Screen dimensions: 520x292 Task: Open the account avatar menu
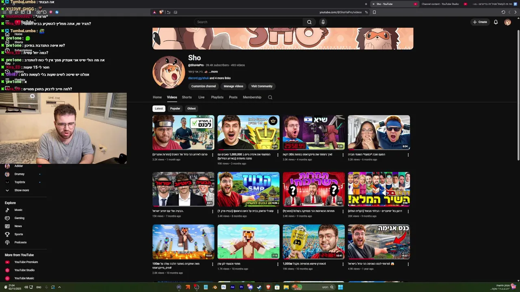click(507, 22)
